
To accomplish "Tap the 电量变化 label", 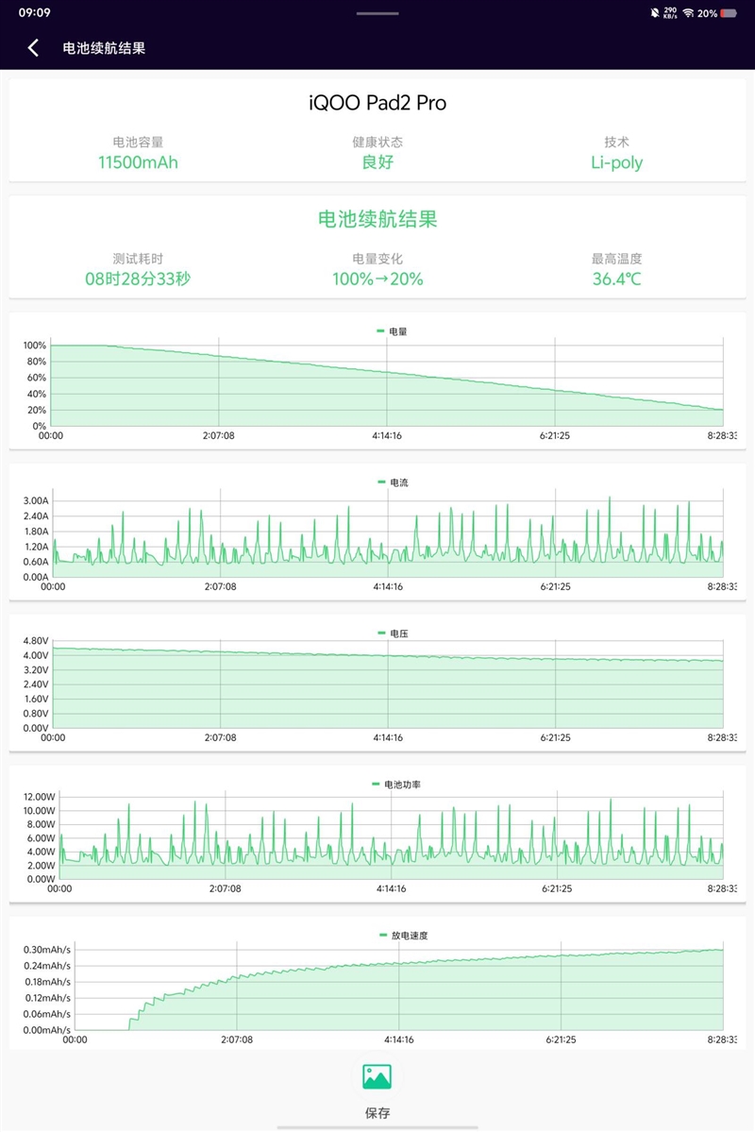I will tap(377, 259).
